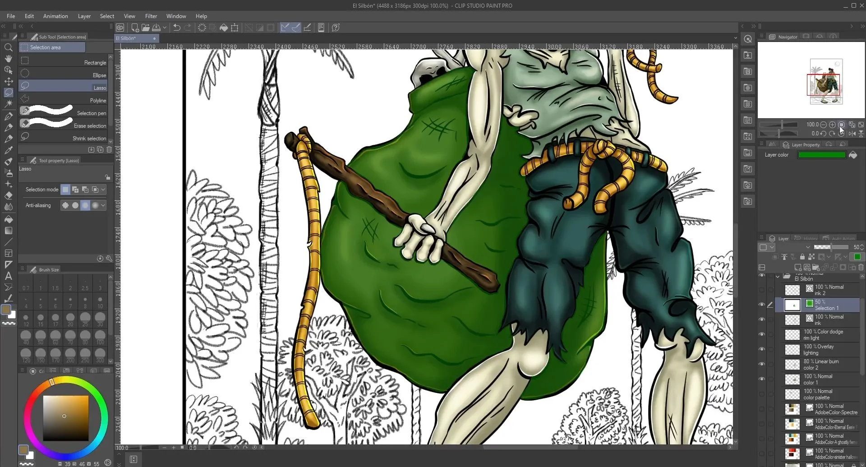Open the Layer panel menu
Image resolution: width=866 pixels, height=467 pixels.
pos(762,238)
